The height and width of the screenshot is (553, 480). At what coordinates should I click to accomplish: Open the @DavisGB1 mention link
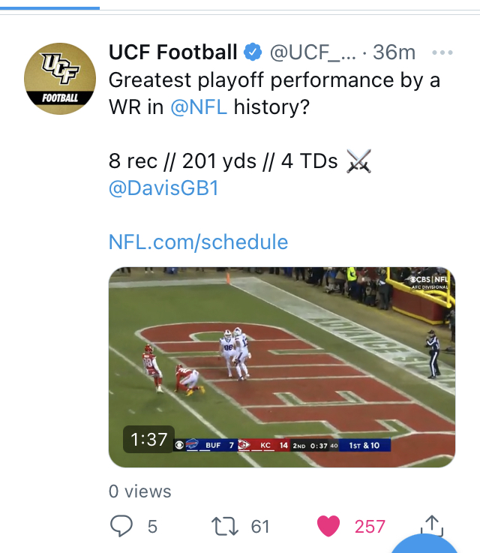(164, 188)
